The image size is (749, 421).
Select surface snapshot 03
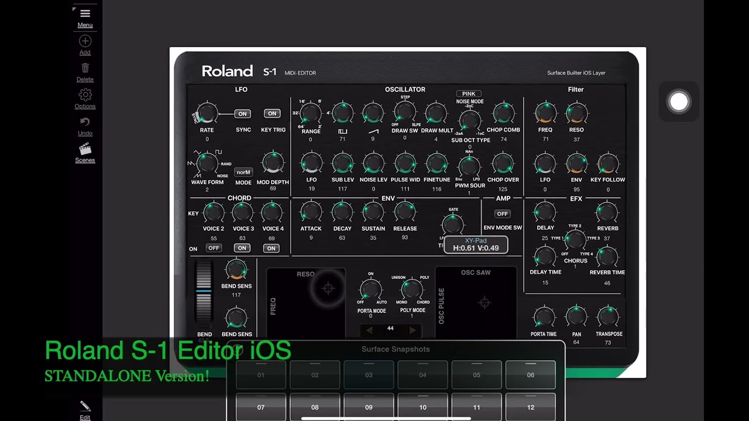[369, 375]
